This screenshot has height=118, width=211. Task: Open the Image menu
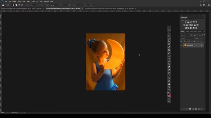[14, 1]
